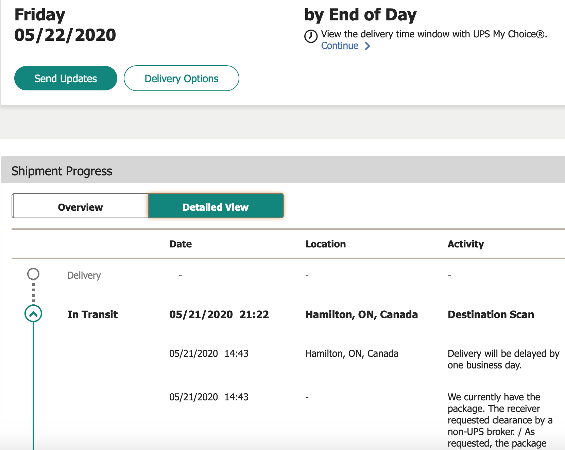Click the Location column header
Viewport: 565px width, 450px height.
[325, 244]
